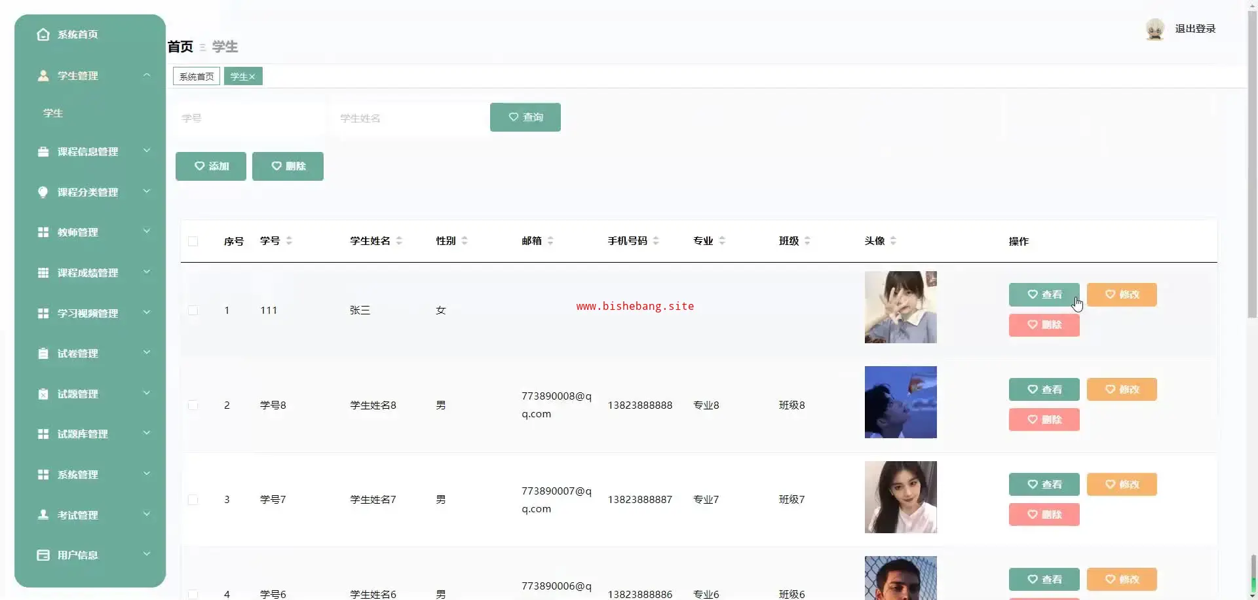Screen dimensions: 1258x600
Task: Open the 用户信息 sidebar menu
Action: 90,555
